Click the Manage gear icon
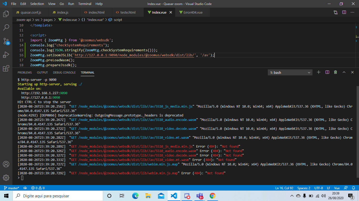 point(6,178)
